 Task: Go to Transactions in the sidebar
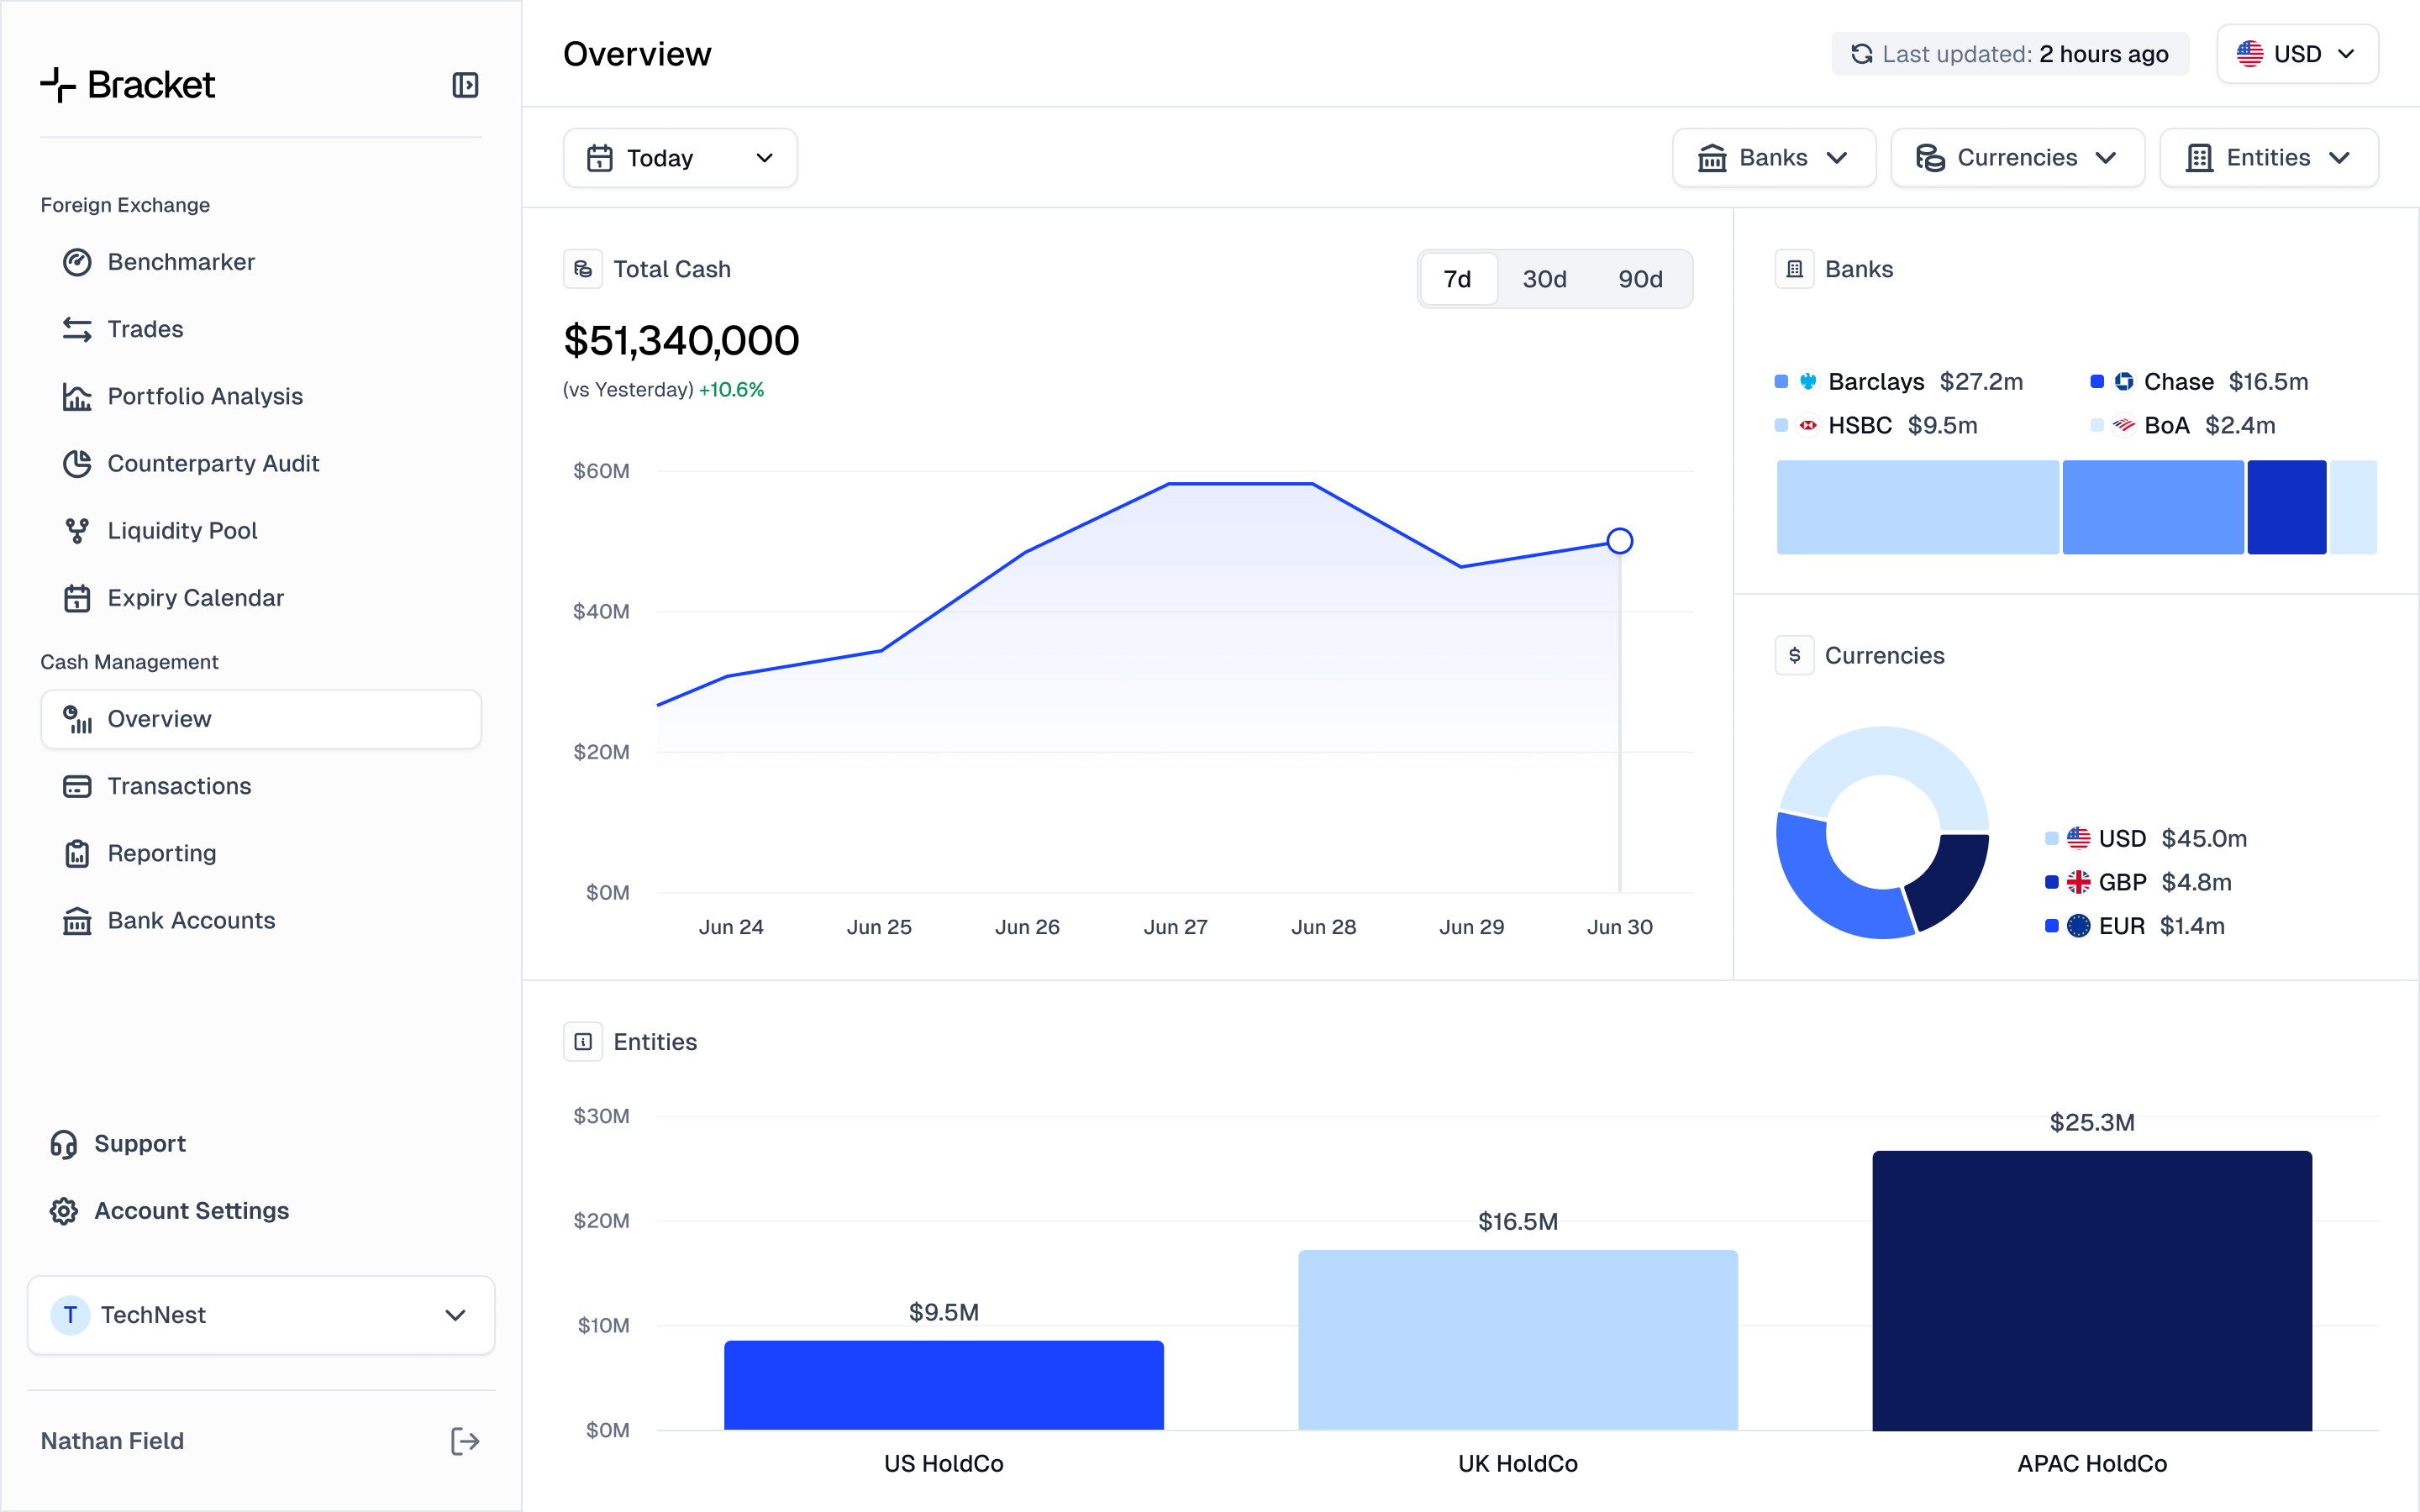[179, 786]
